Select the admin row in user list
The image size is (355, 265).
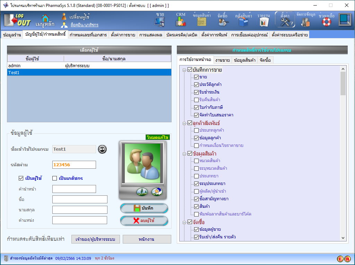coord(89,65)
